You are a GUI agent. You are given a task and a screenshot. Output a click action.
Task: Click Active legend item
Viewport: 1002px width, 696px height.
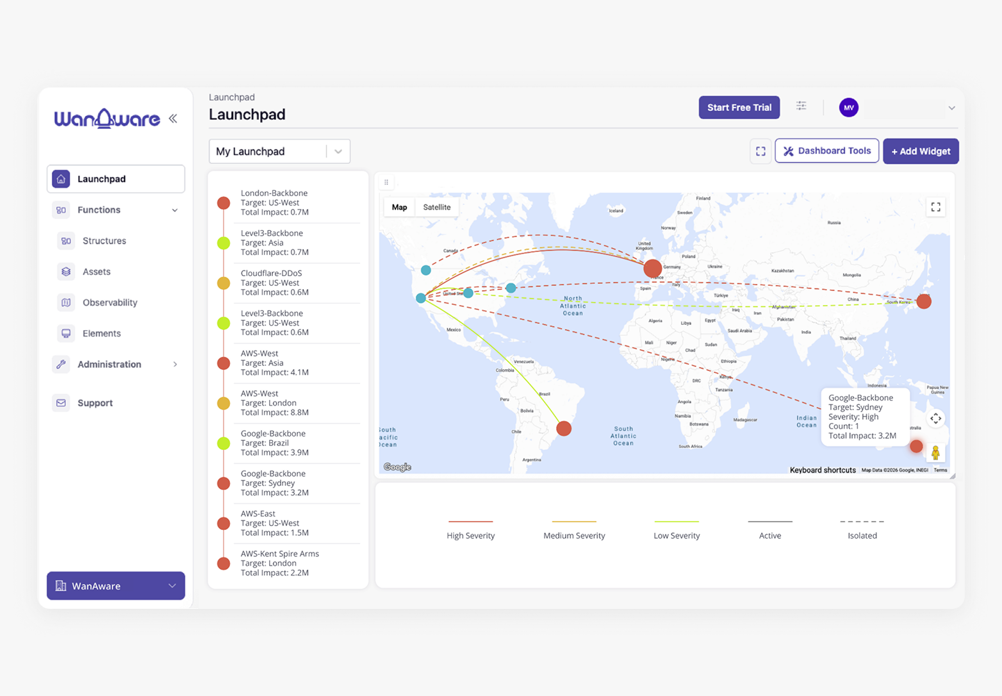click(x=770, y=530)
